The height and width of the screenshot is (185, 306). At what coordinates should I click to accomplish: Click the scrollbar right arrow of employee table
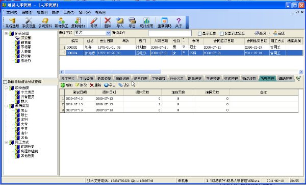click(301, 72)
